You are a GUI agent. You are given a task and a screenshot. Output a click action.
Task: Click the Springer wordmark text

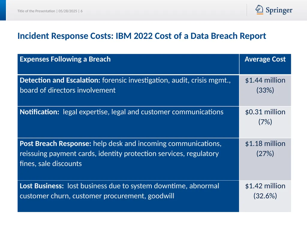pyautogui.click(x=279, y=10)
